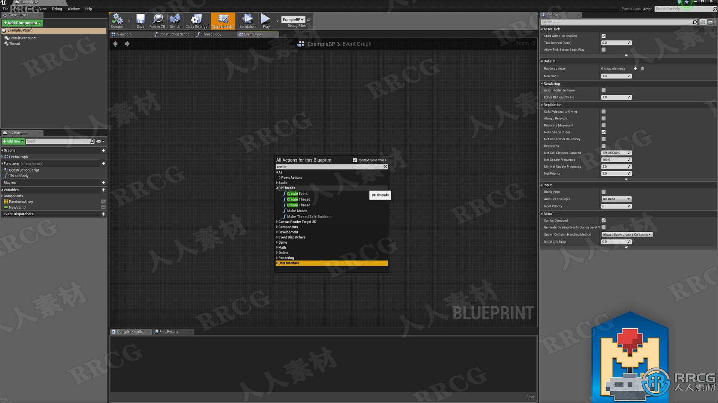Toggle Context Sensitive checkbox

click(355, 160)
